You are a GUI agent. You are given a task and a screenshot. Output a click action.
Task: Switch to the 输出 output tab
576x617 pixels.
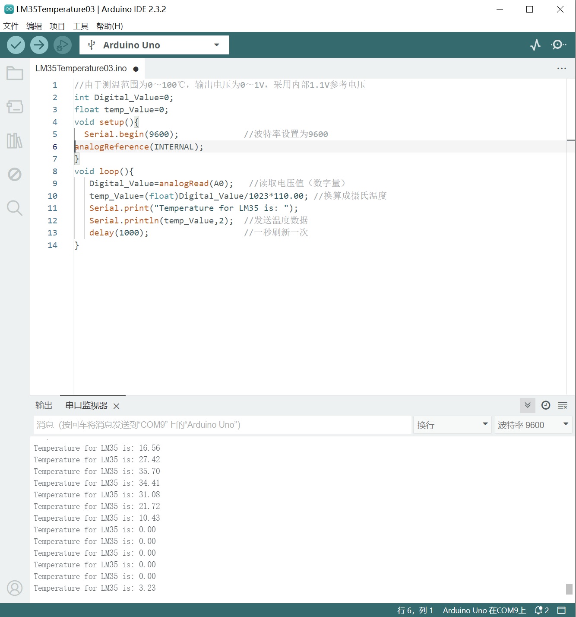click(x=44, y=405)
